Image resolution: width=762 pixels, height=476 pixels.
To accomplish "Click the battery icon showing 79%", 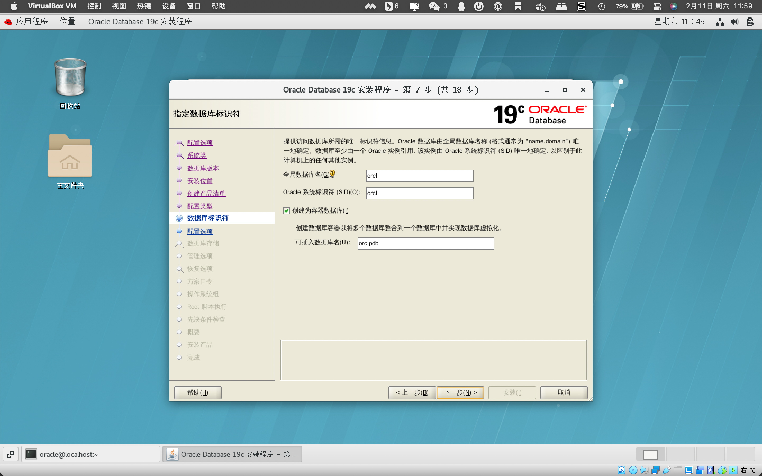I will point(638,6).
